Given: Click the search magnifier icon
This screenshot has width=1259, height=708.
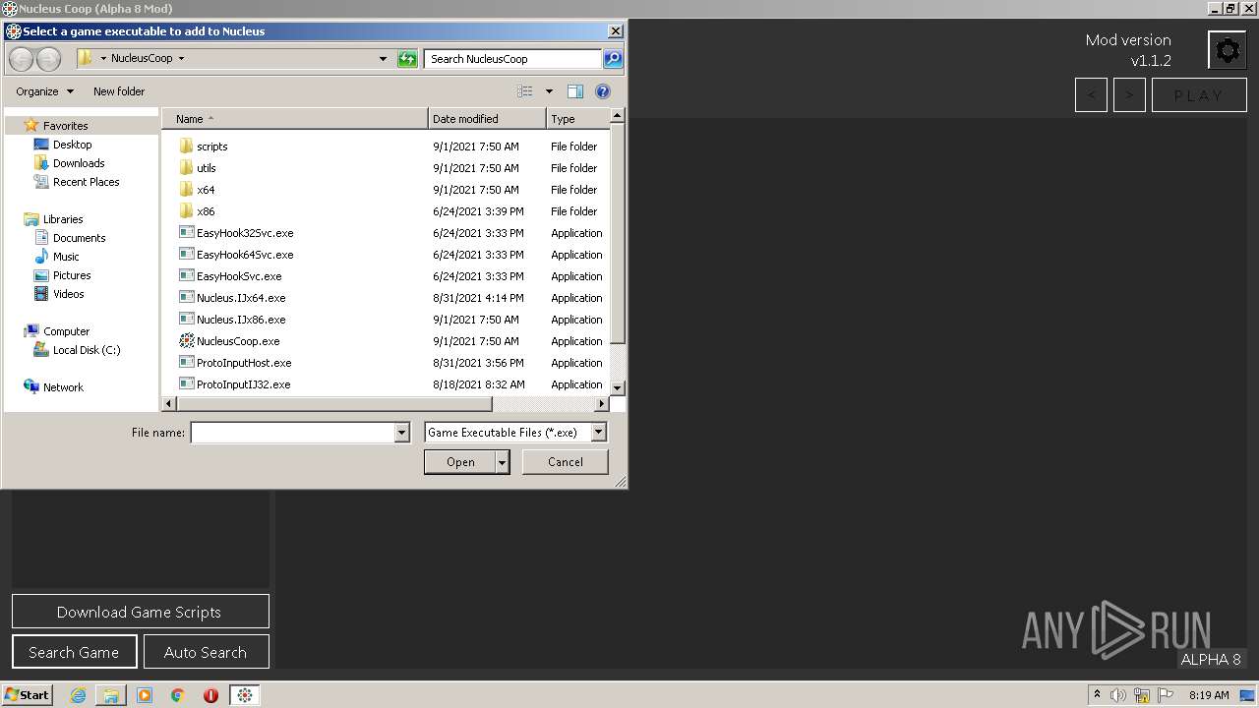Looking at the screenshot, I should pos(612,59).
